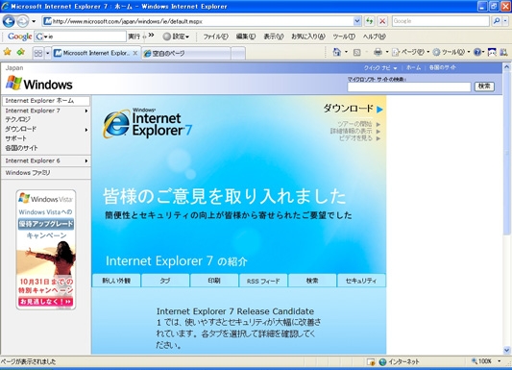The height and width of the screenshot is (370, 512).
Task: Switch to the 空白のページ tab
Action: point(186,53)
